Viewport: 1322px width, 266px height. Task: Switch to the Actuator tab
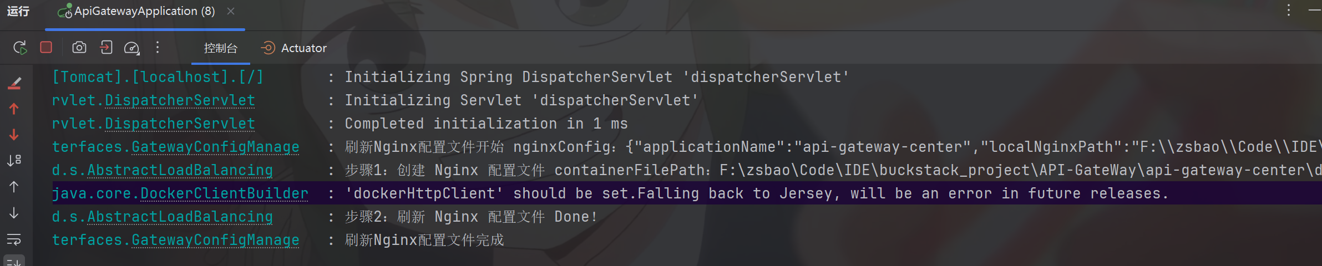[294, 48]
